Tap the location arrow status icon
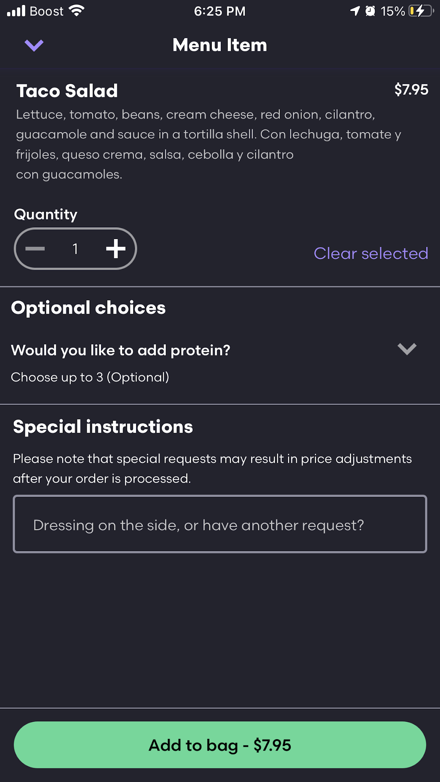 pyautogui.click(x=355, y=11)
